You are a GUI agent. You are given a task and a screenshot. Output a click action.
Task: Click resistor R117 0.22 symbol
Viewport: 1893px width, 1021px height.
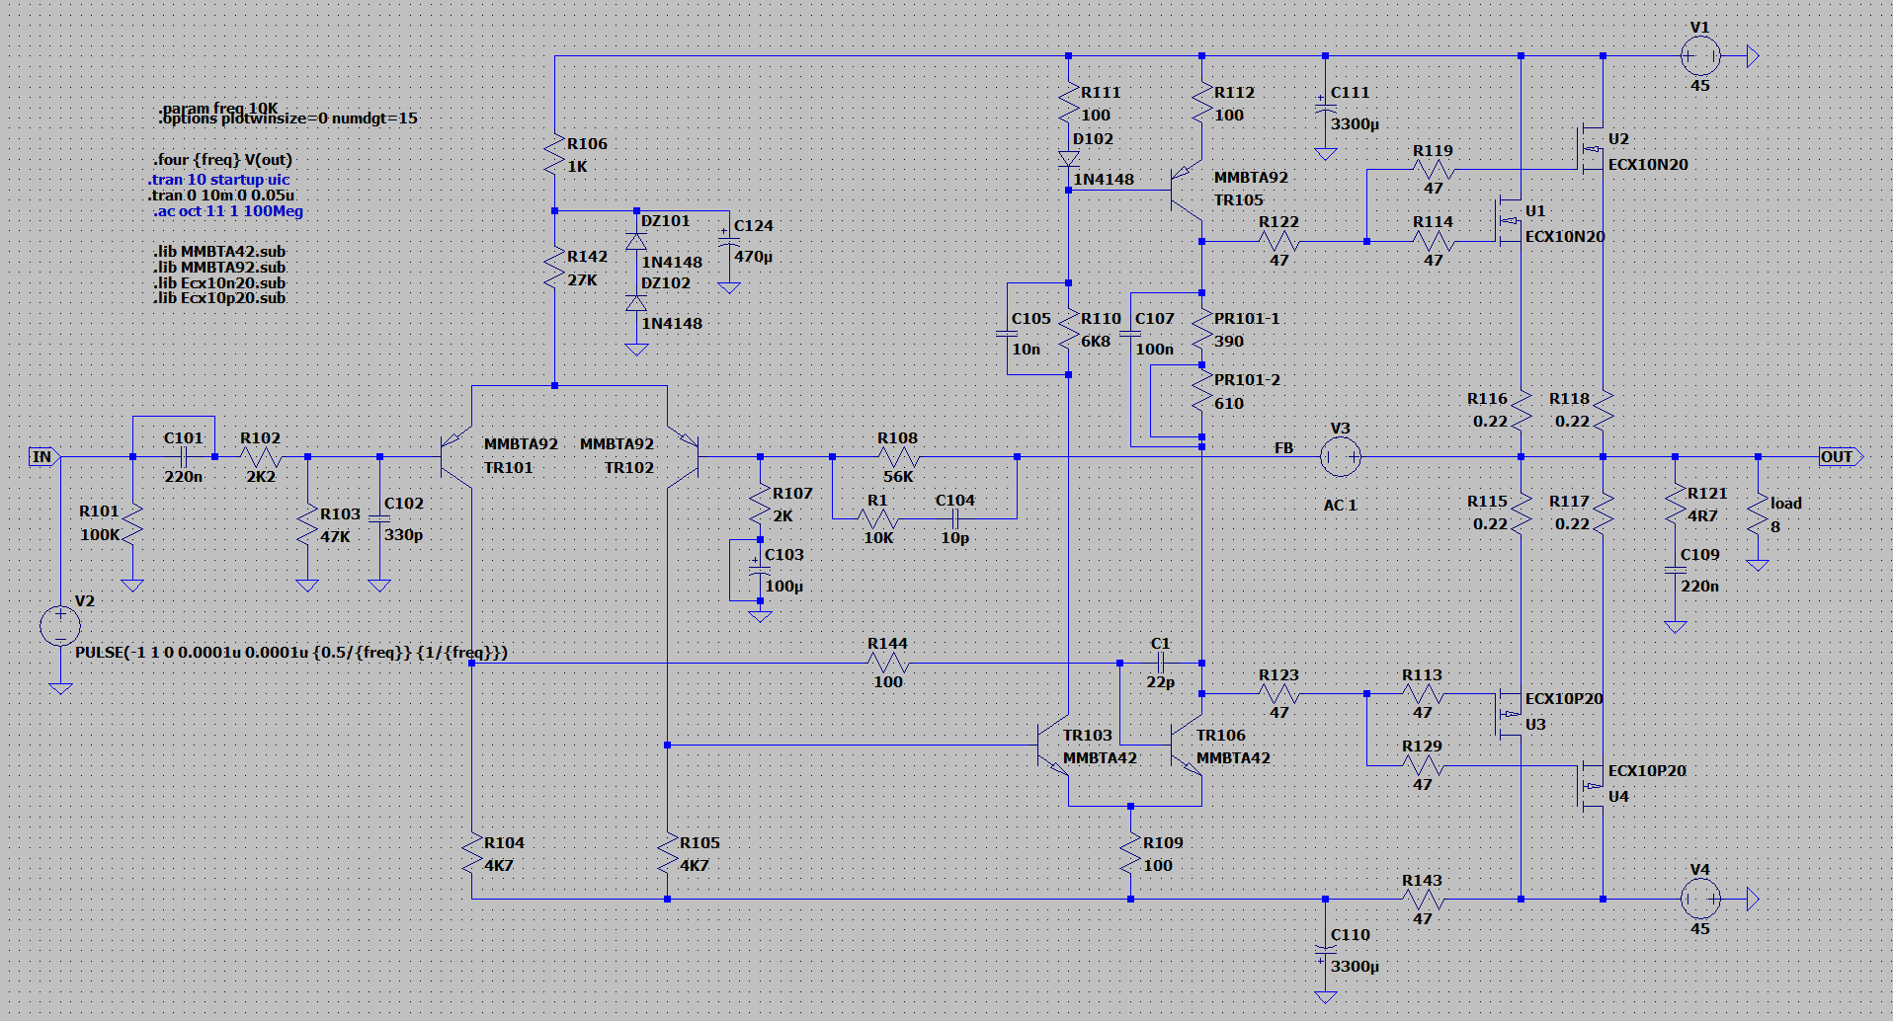pos(1603,512)
